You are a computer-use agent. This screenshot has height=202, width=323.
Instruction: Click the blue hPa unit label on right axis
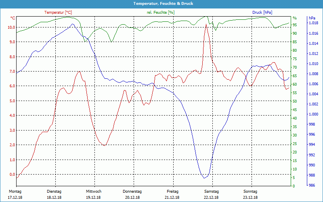coord(312,18)
